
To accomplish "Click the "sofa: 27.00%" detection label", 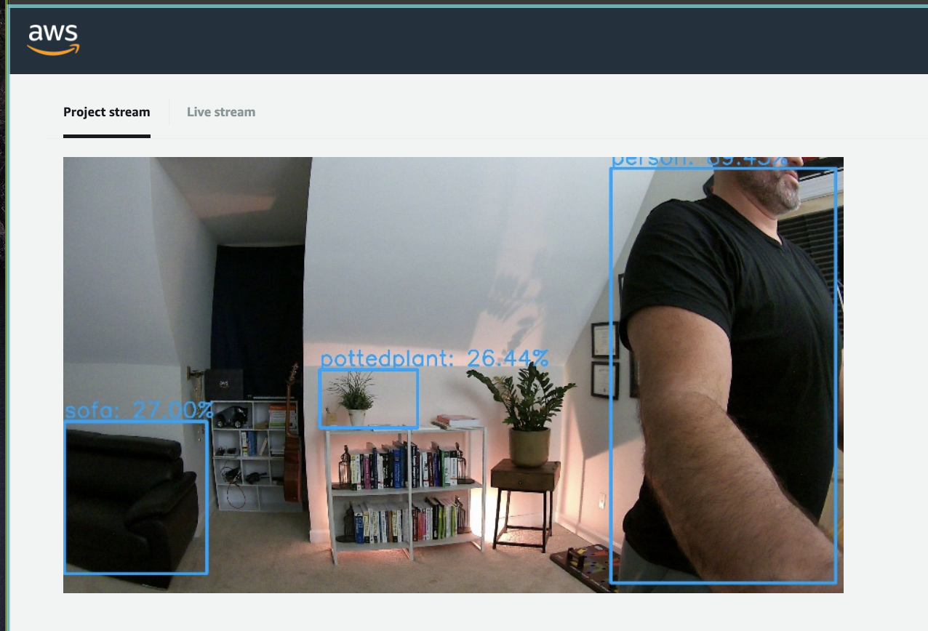I will 139,411.
